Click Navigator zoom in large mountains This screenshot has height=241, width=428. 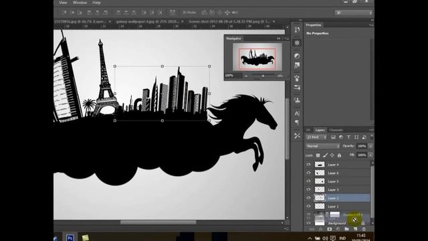(280, 76)
